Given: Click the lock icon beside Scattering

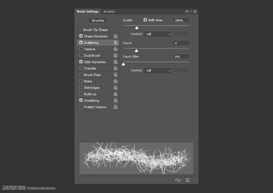Looking at the screenshot, I should point(115,42).
